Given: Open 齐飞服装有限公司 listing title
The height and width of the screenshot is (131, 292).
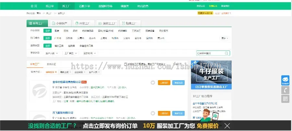Looking at the screenshot, I should tap(63, 113).
